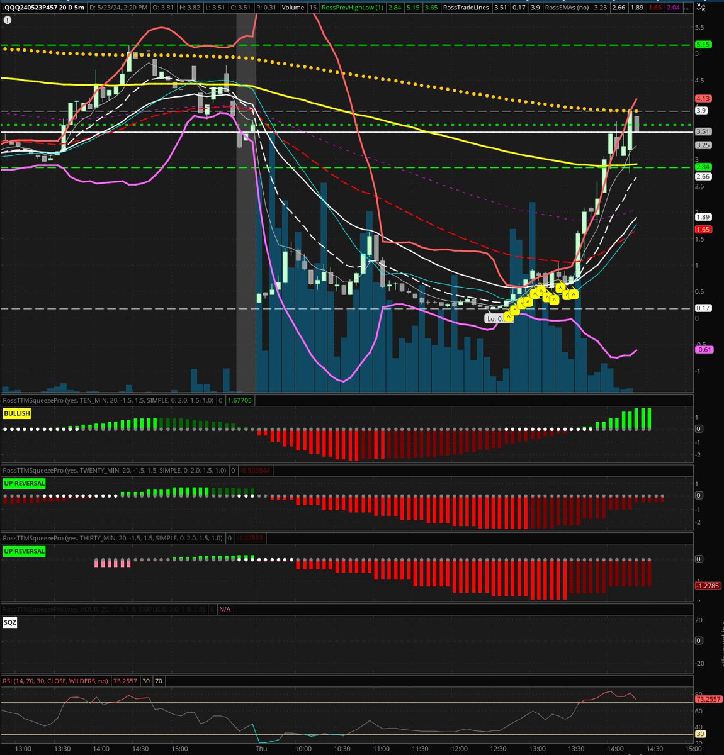Click the exclamation info icon below the symbol
This screenshot has height=755, width=724.
(6, 20)
